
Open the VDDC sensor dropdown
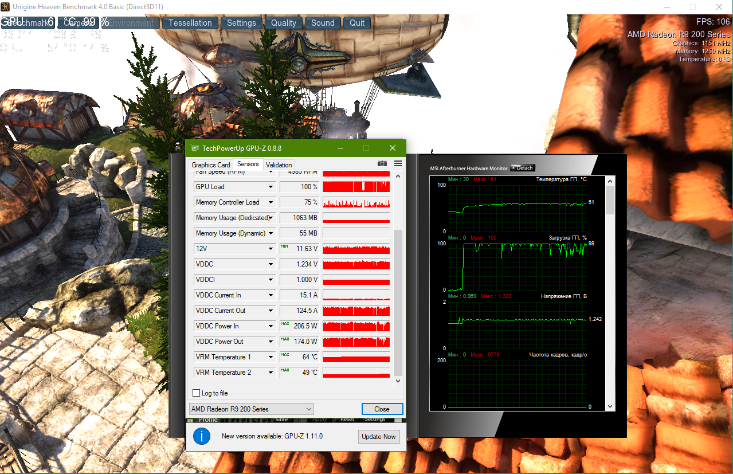271,264
